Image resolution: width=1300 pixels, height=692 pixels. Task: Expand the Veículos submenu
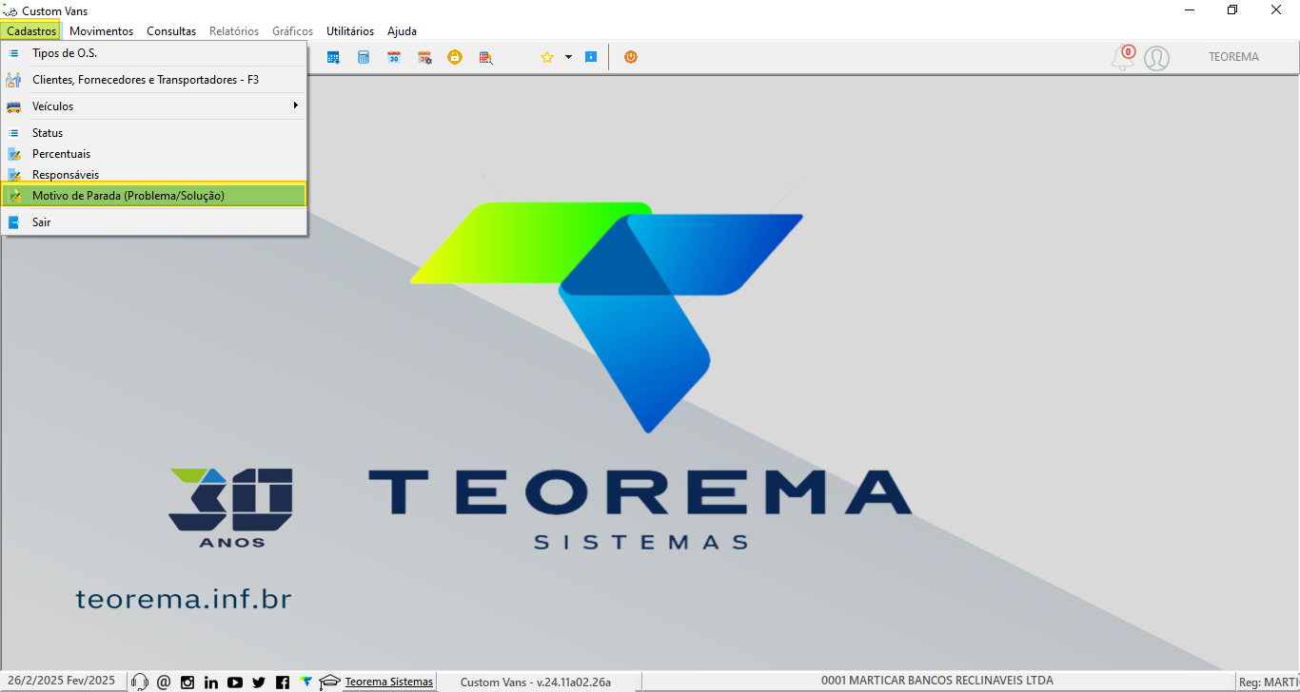point(154,106)
